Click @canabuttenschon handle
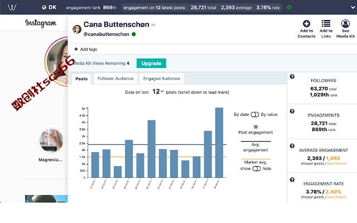 pos(107,34)
